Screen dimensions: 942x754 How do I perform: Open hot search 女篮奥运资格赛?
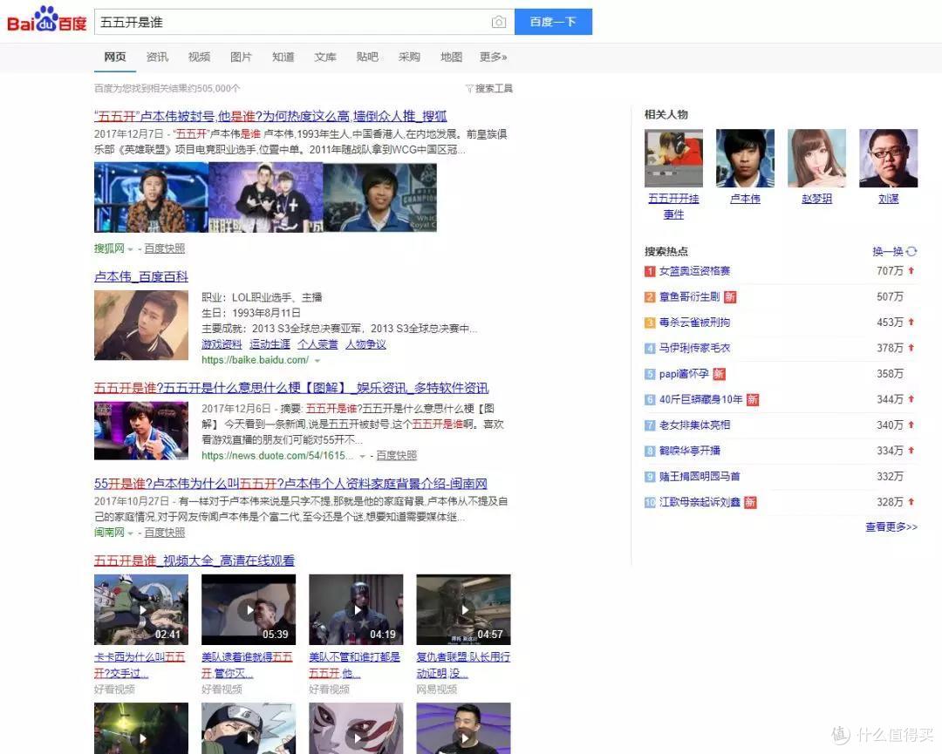tap(694, 271)
